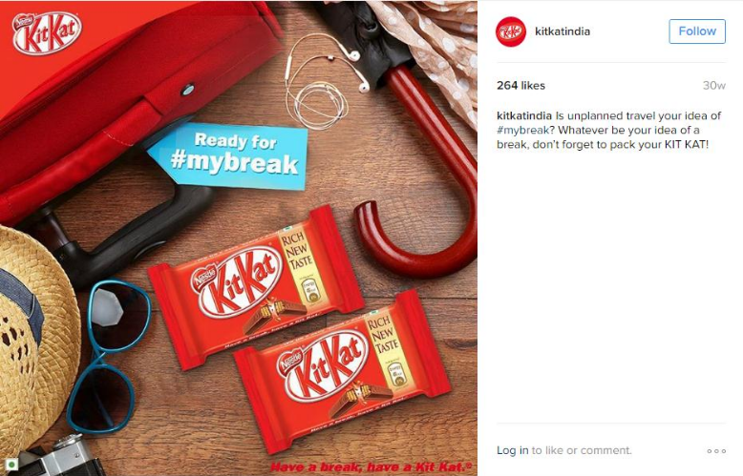Click the Have a break slogan text
The image size is (743, 476).
click(x=371, y=466)
